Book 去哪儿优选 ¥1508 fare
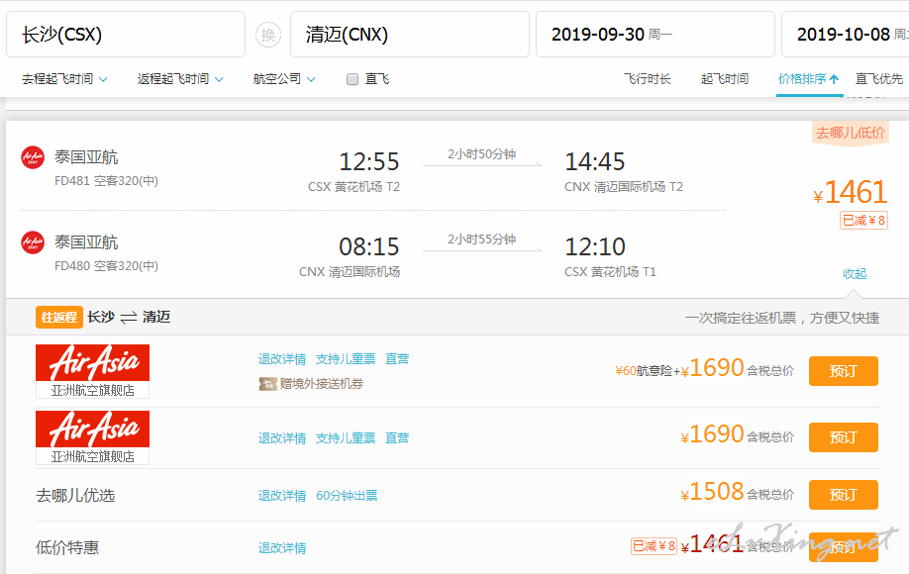 coord(844,495)
